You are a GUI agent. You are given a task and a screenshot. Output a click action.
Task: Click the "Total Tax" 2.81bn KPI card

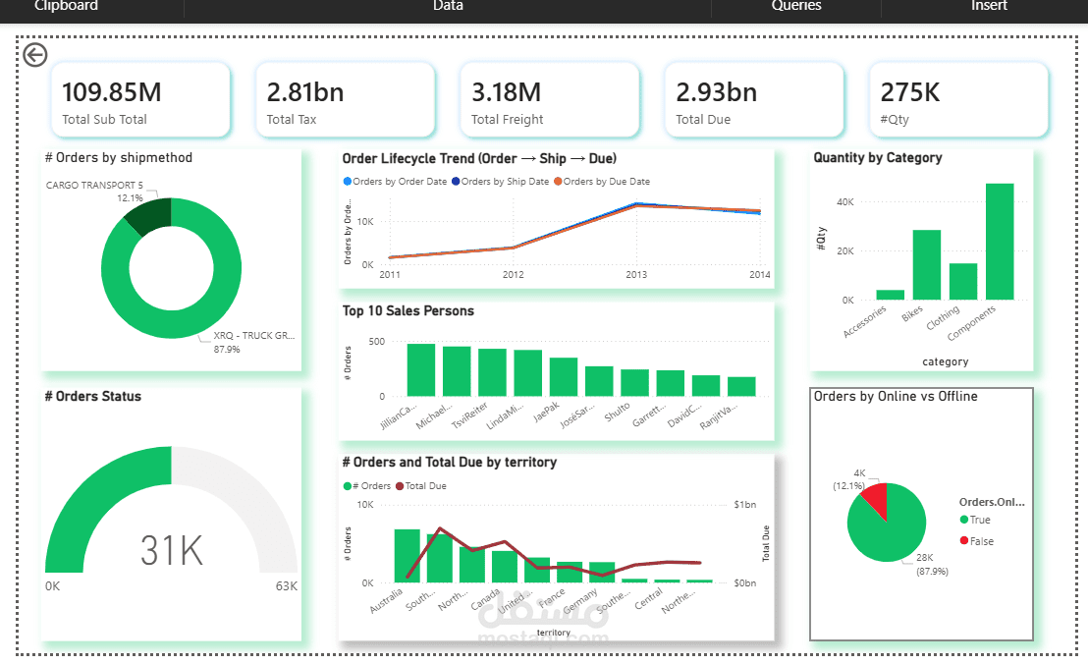(x=345, y=99)
